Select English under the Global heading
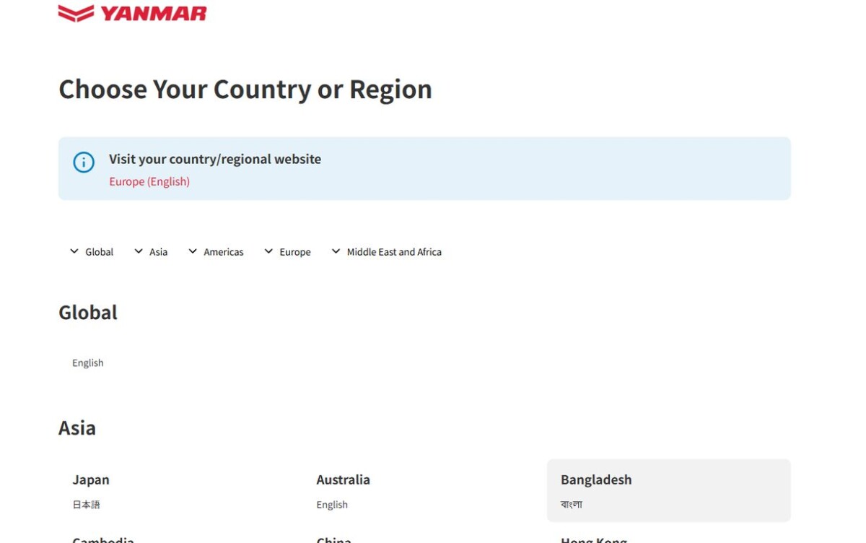Viewport: 866px width, 543px height. (x=88, y=362)
